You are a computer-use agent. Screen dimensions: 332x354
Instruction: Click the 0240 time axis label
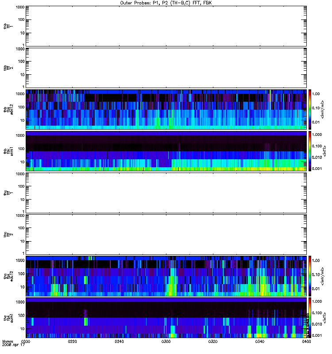click(x=119, y=341)
